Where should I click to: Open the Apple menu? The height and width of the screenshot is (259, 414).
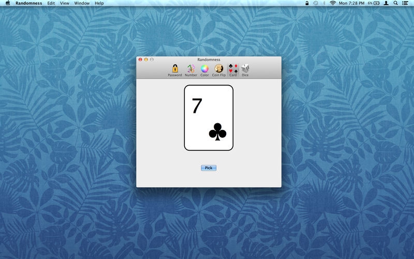point(8,3)
